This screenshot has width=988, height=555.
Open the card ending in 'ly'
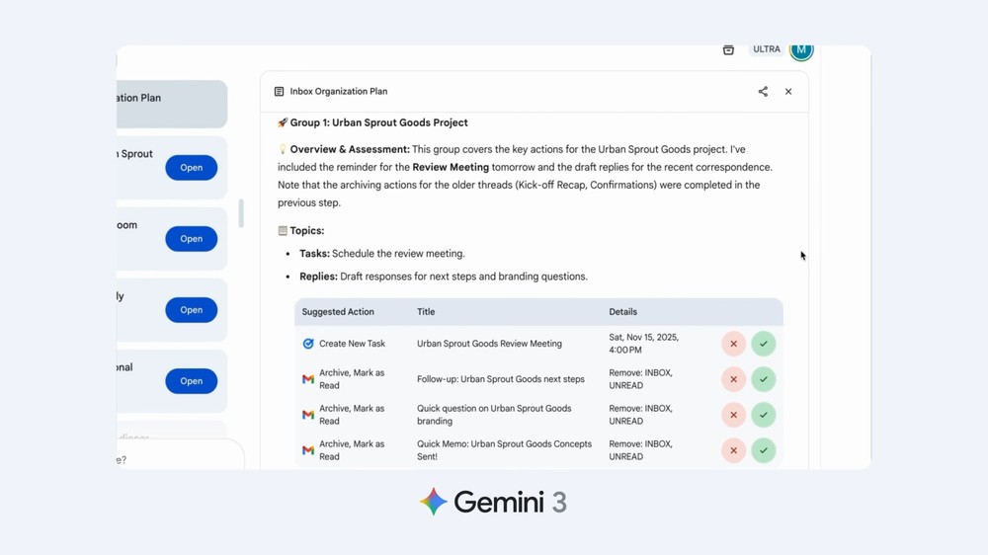tap(191, 310)
